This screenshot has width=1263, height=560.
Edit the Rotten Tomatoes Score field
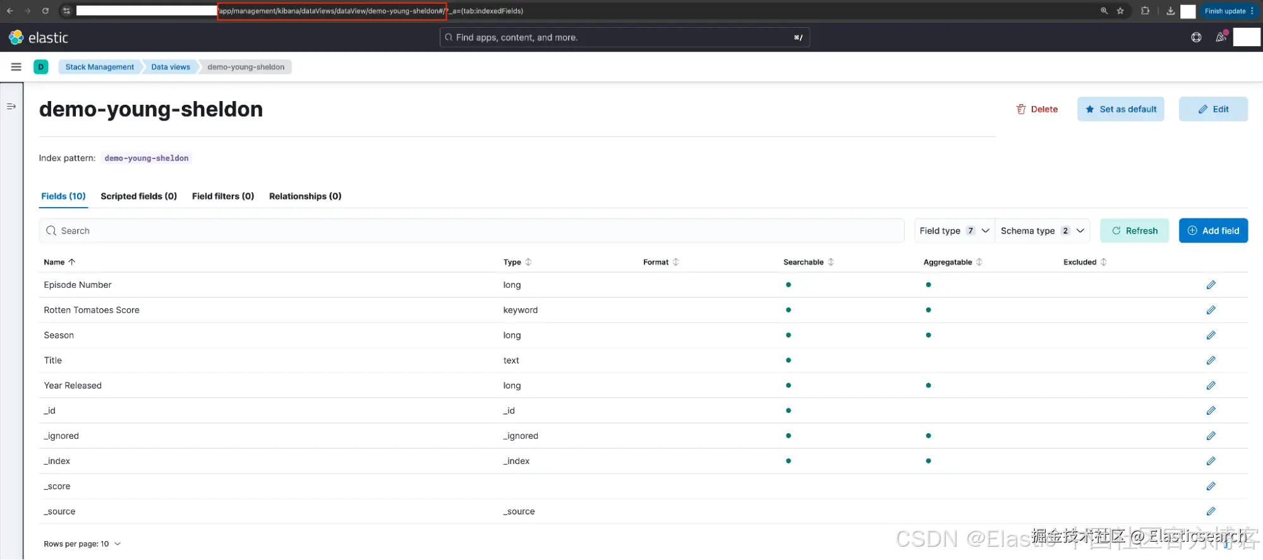pos(1211,310)
